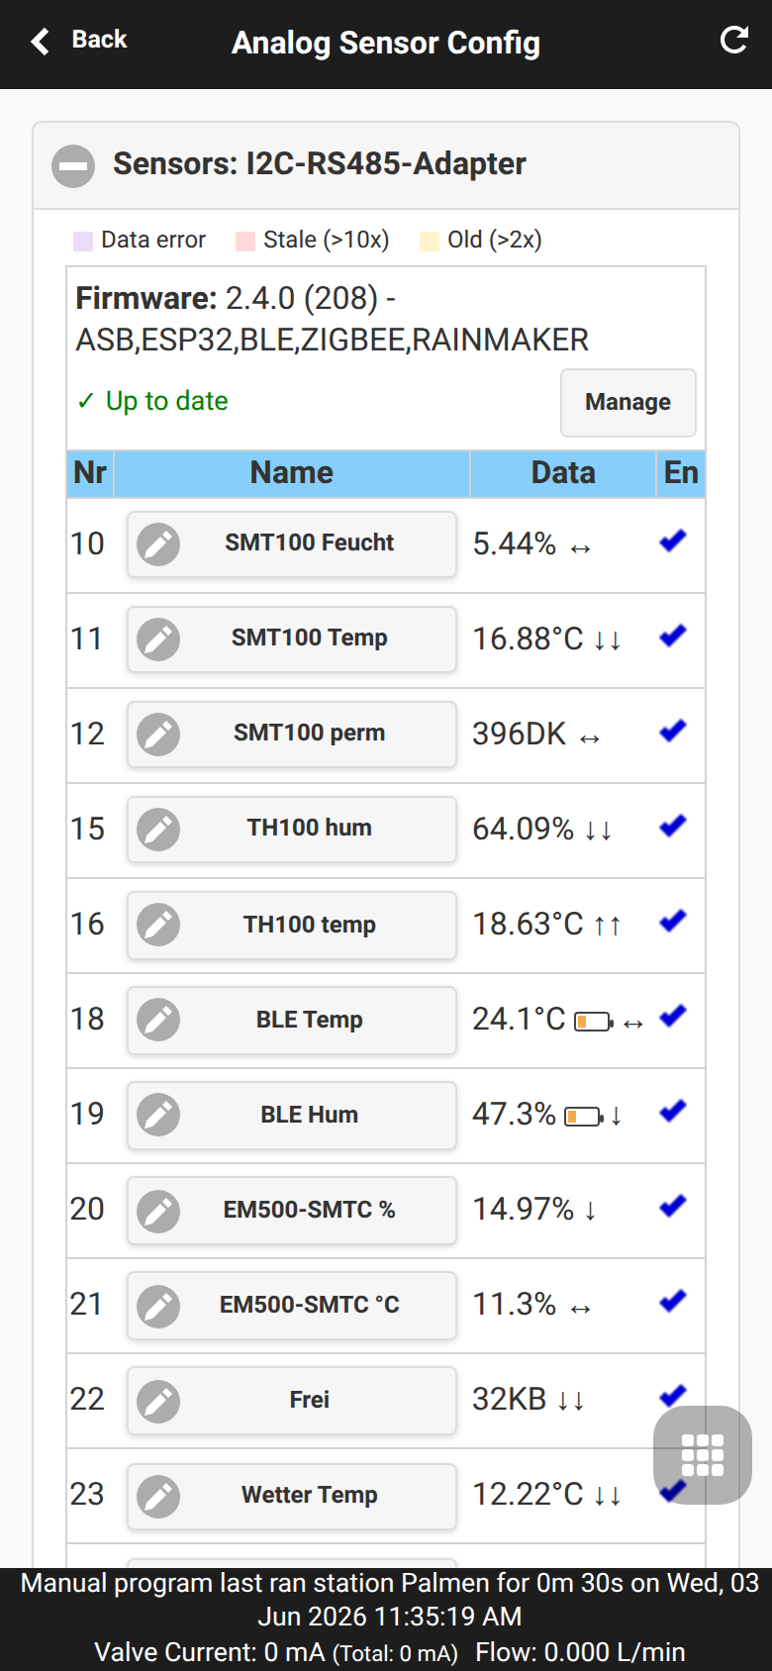The width and height of the screenshot is (772, 1671).
Task: Toggle enabled checkmark for sensor 16
Action: [673, 921]
